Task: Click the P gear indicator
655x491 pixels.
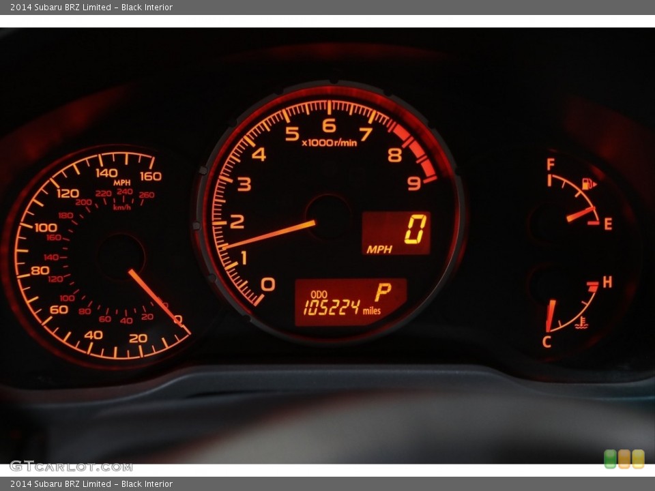Action: (x=383, y=292)
